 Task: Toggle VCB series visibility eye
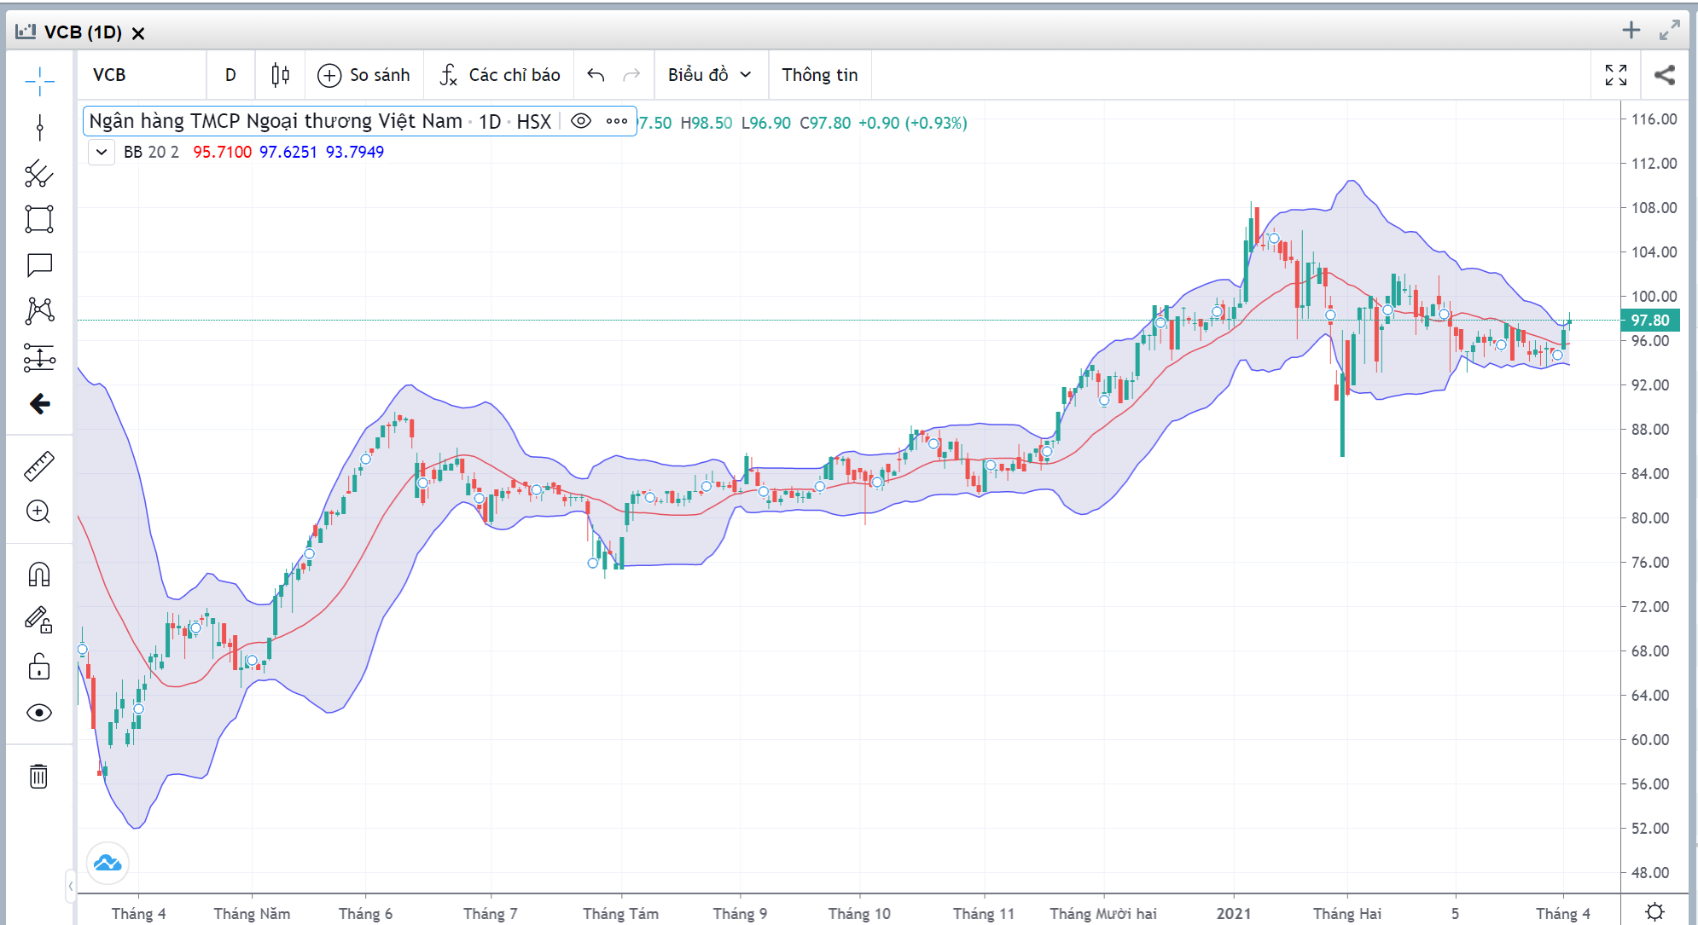(581, 121)
